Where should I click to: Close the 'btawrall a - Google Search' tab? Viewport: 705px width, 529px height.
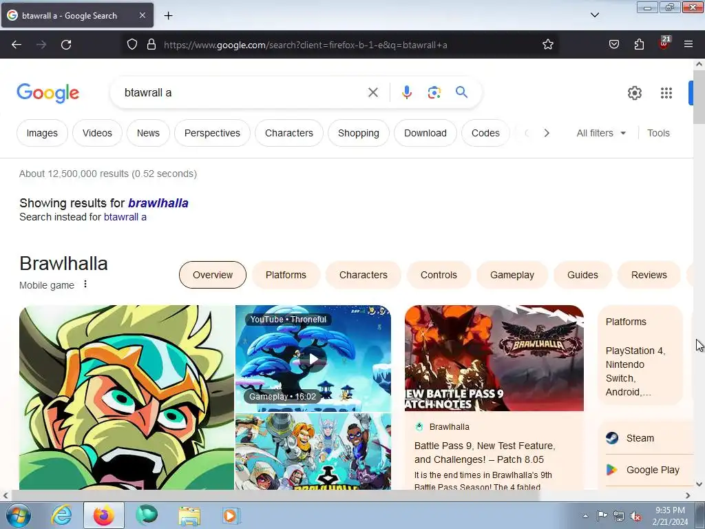142,15
